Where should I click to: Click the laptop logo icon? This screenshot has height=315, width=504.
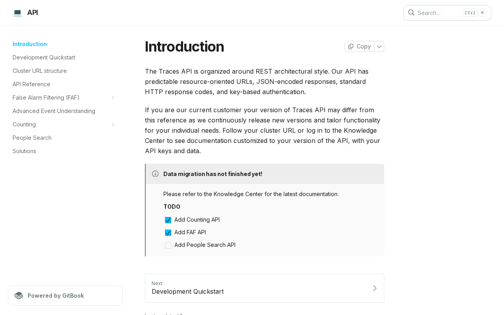[x=17, y=13]
